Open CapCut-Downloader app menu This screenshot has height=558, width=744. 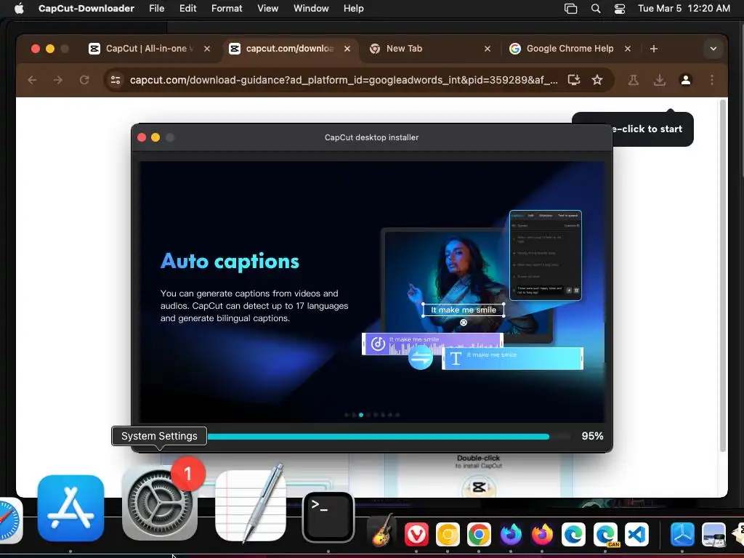pos(86,8)
